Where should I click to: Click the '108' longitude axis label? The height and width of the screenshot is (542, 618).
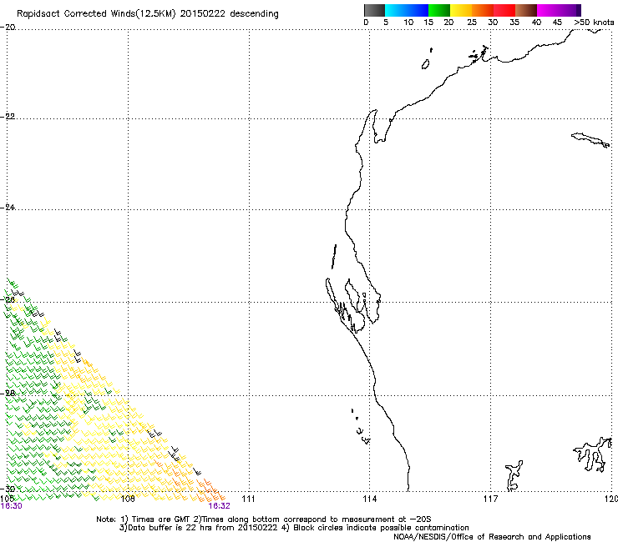pyautogui.click(x=128, y=499)
